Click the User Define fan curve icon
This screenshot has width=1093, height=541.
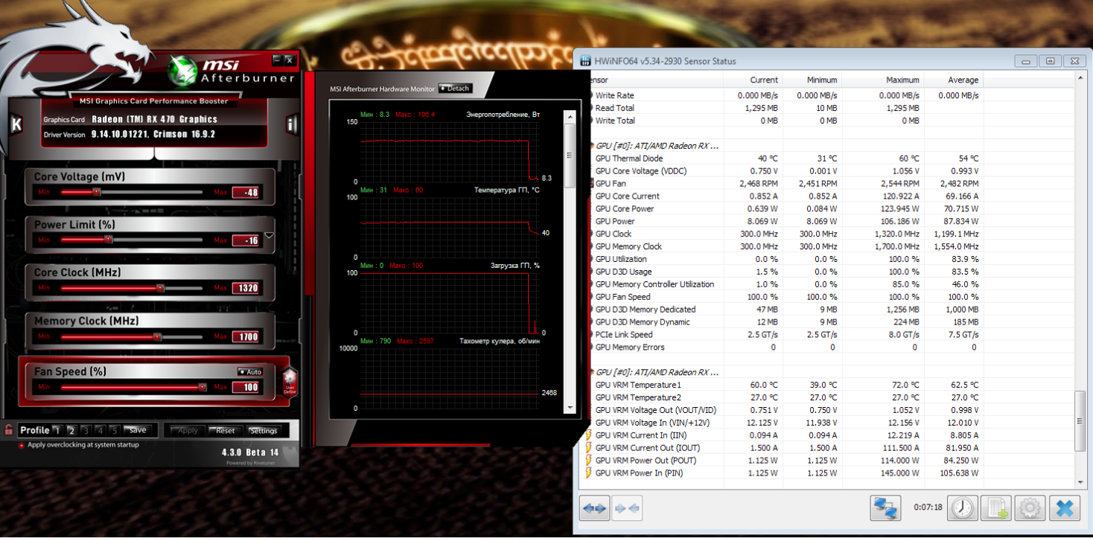(x=290, y=382)
